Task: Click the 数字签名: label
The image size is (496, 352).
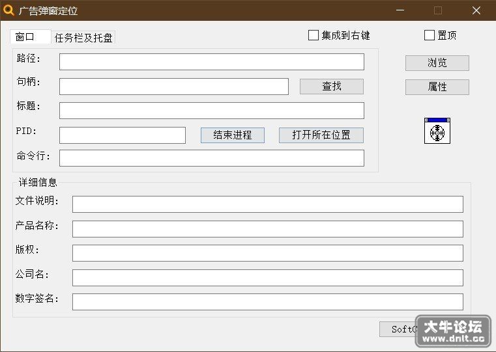Action: click(x=37, y=299)
